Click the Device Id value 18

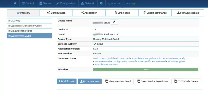click(94, 30)
